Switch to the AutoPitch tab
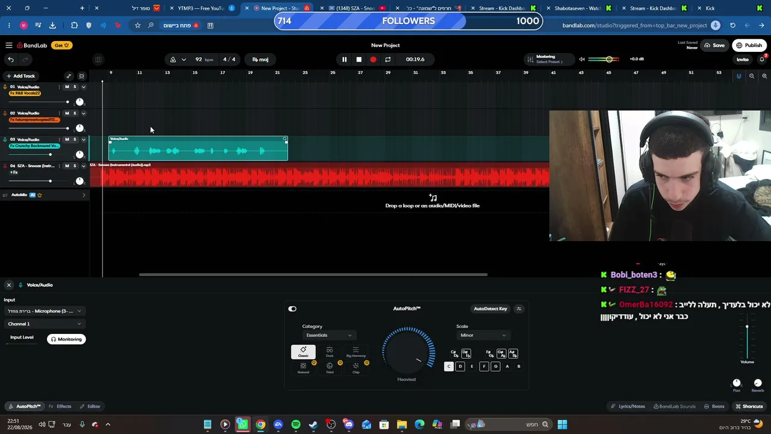This screenshot has width=771, height=434. (x=25, y=406)
